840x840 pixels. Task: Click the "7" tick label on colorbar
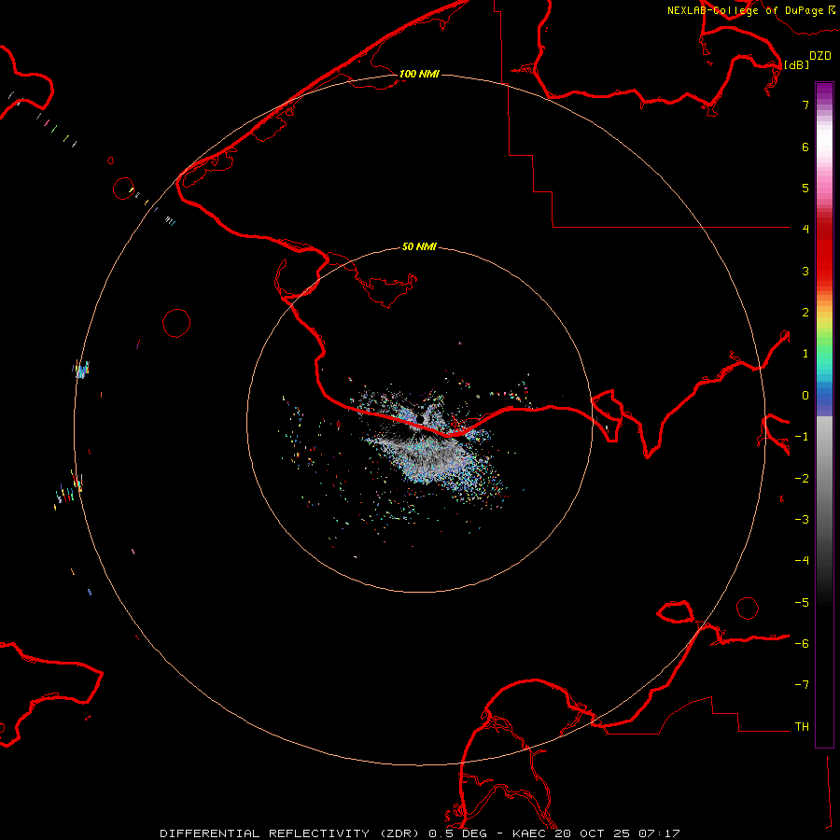(x=805, y=105)
